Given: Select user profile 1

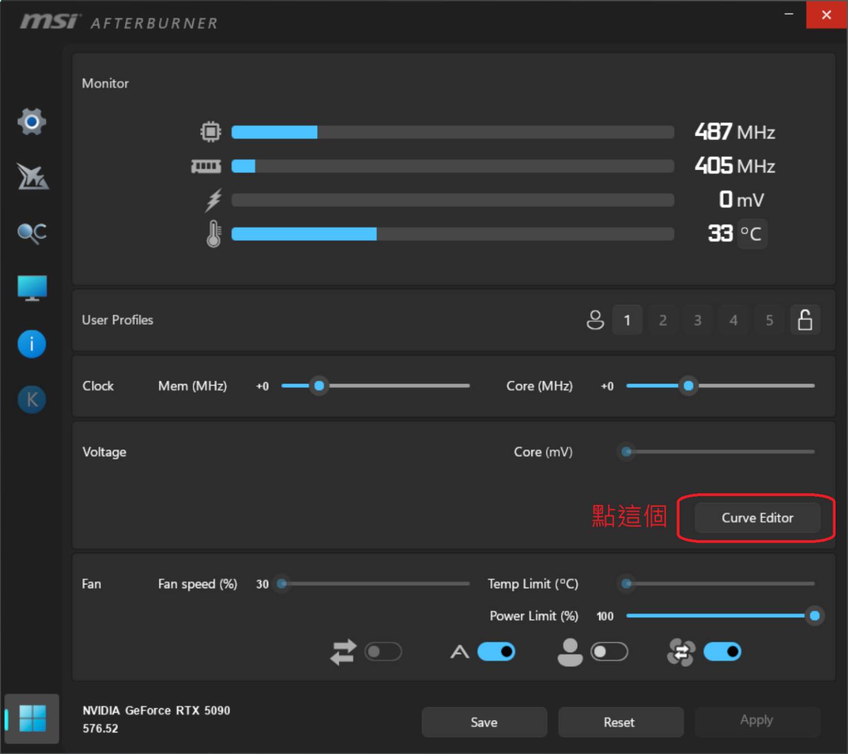Looking at the screenshot, I should [627, 320].
